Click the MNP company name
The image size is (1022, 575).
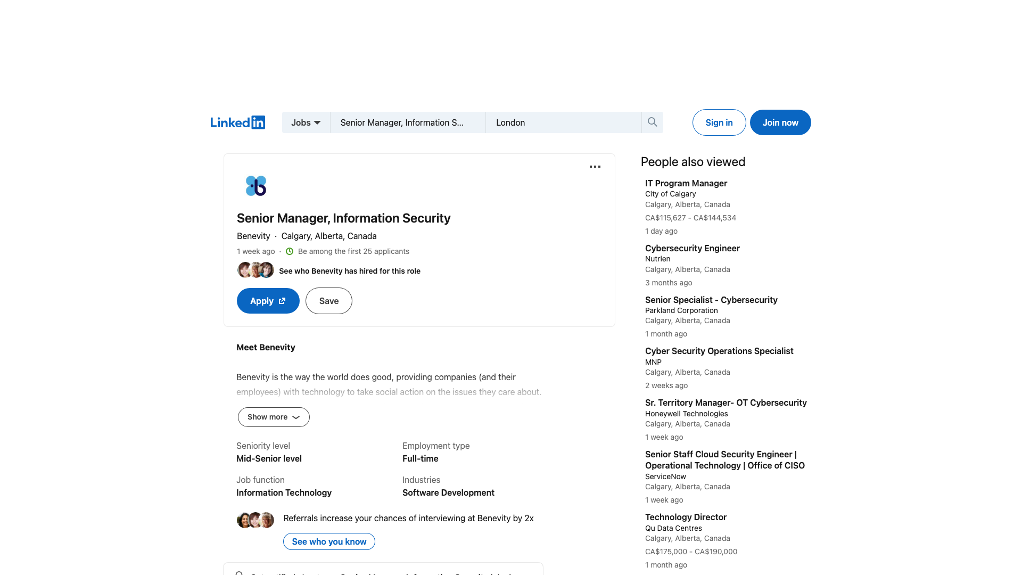click(653, 362)
